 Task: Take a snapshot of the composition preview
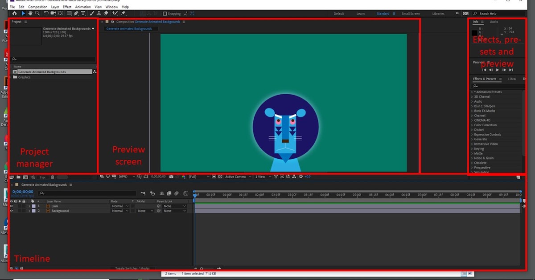click(171, 176)
